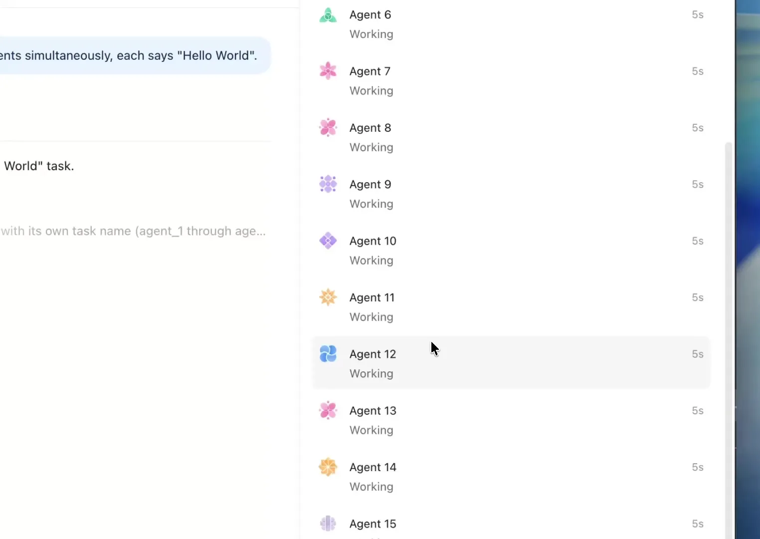The width and height of the screenshot is (760, 539).
Task: Open the Agent 14 entry
Action: pos(511,476)
